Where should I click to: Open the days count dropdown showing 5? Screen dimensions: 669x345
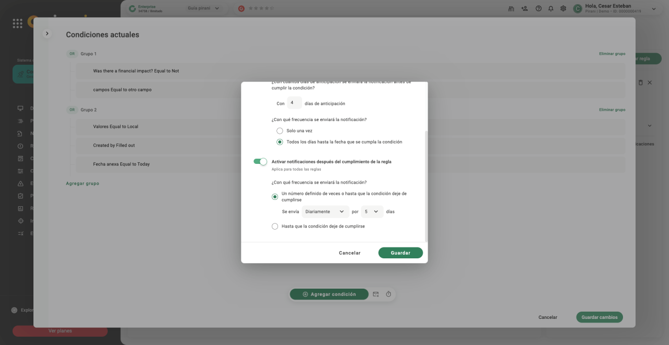pos(371,212)
